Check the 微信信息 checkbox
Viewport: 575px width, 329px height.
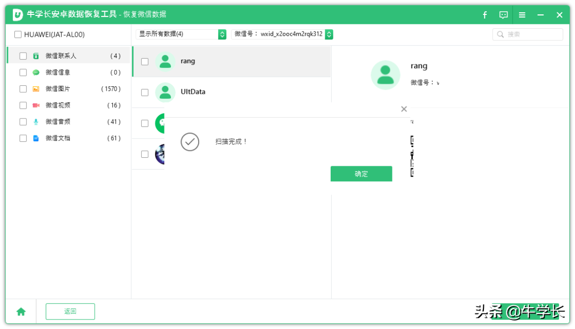click(x=23, y=73)
